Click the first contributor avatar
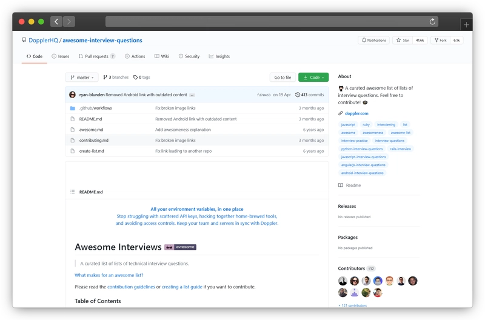485x320 pixels. (x=343, y=281)
